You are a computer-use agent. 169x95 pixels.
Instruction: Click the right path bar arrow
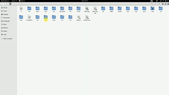[13, 4]
